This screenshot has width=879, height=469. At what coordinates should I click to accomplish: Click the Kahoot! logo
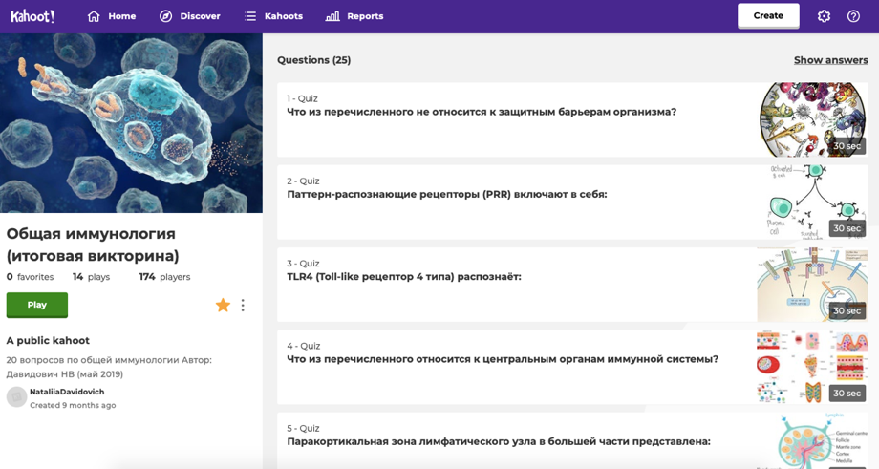32,16
